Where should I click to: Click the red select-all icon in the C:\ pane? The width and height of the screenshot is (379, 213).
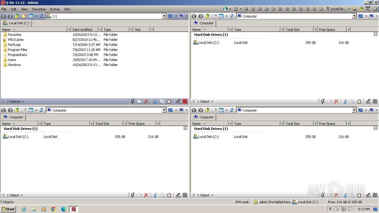(x=185, y=101)
